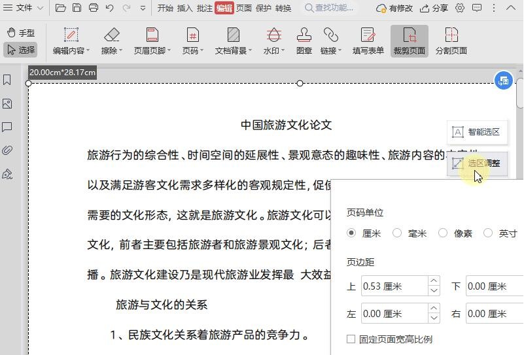Select the 像素 (pixel) unit option
524x355 pixels.
tap(443, 233)
